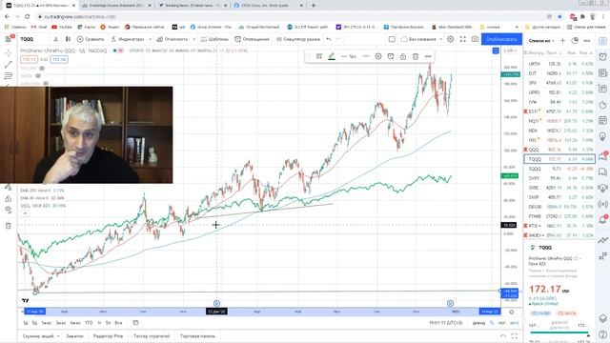Click the undo arrow in top toolbar
Viewport: 610px width, 343px height.
pyautogui.click(x=329, y=39)
